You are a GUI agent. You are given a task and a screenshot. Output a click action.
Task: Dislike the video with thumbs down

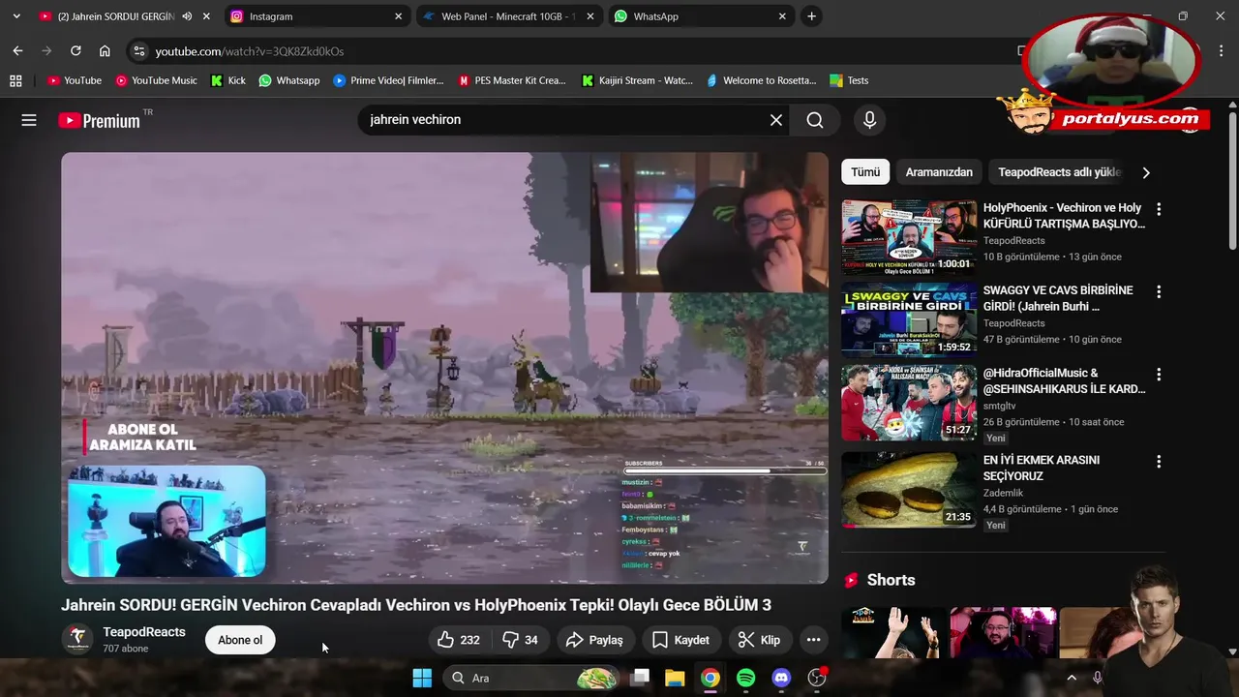521,640
